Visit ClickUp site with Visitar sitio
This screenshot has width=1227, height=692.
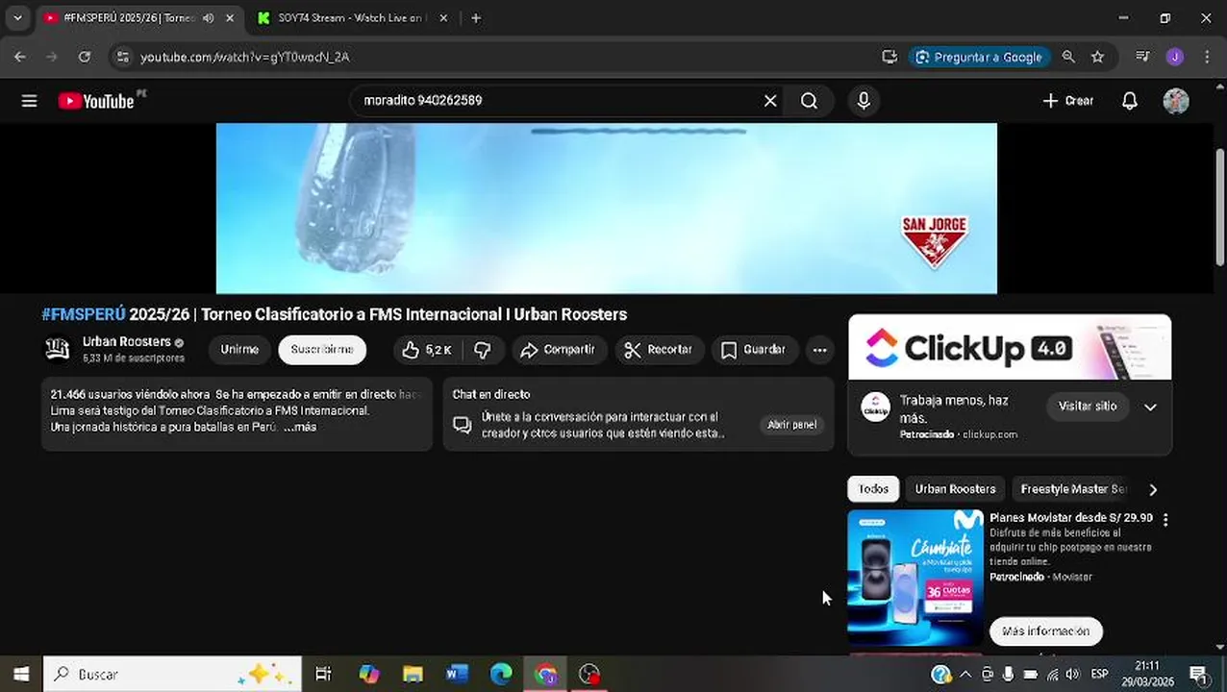click(x=1088, y=407)
